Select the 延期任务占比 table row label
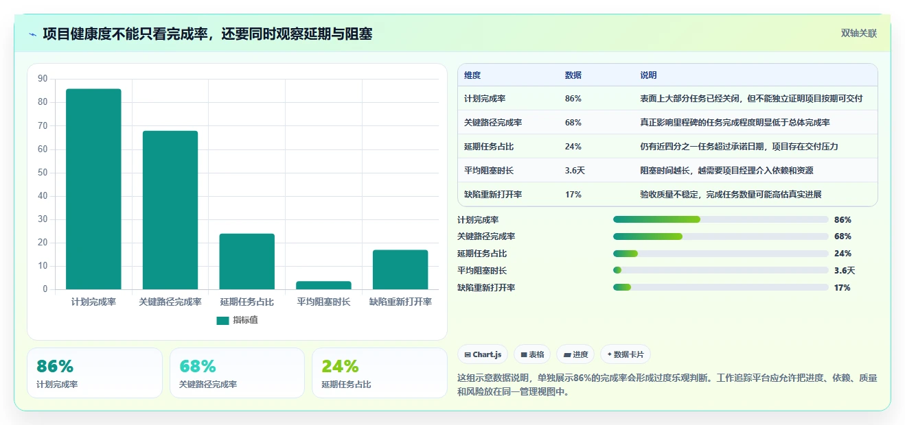 pos(489,147)
